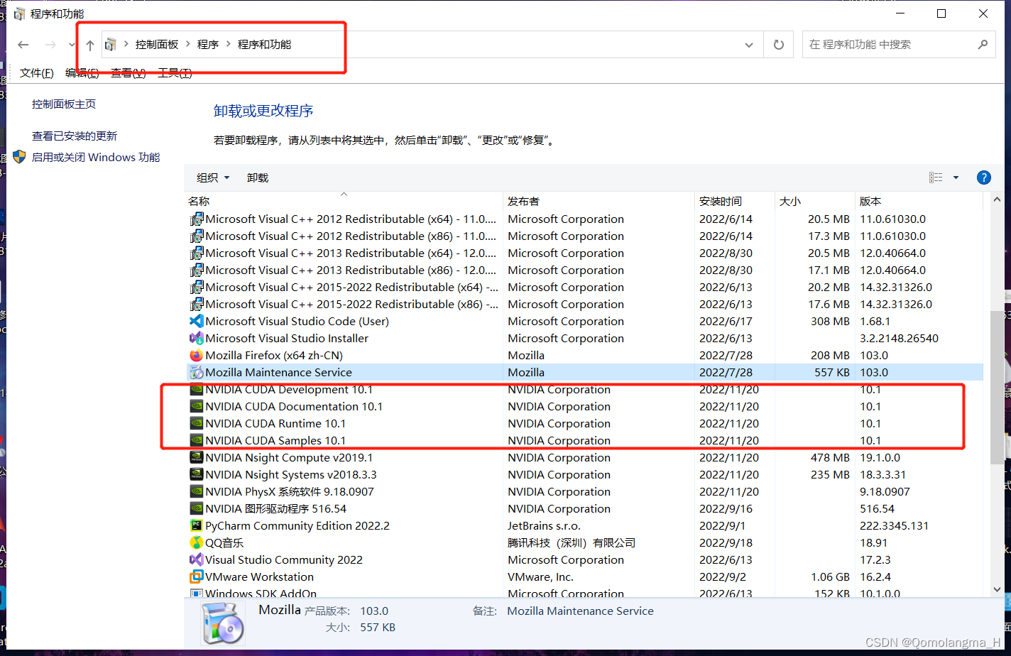Click the search magnifier in the search box
1011x656 pixels.
coord(983,44)
